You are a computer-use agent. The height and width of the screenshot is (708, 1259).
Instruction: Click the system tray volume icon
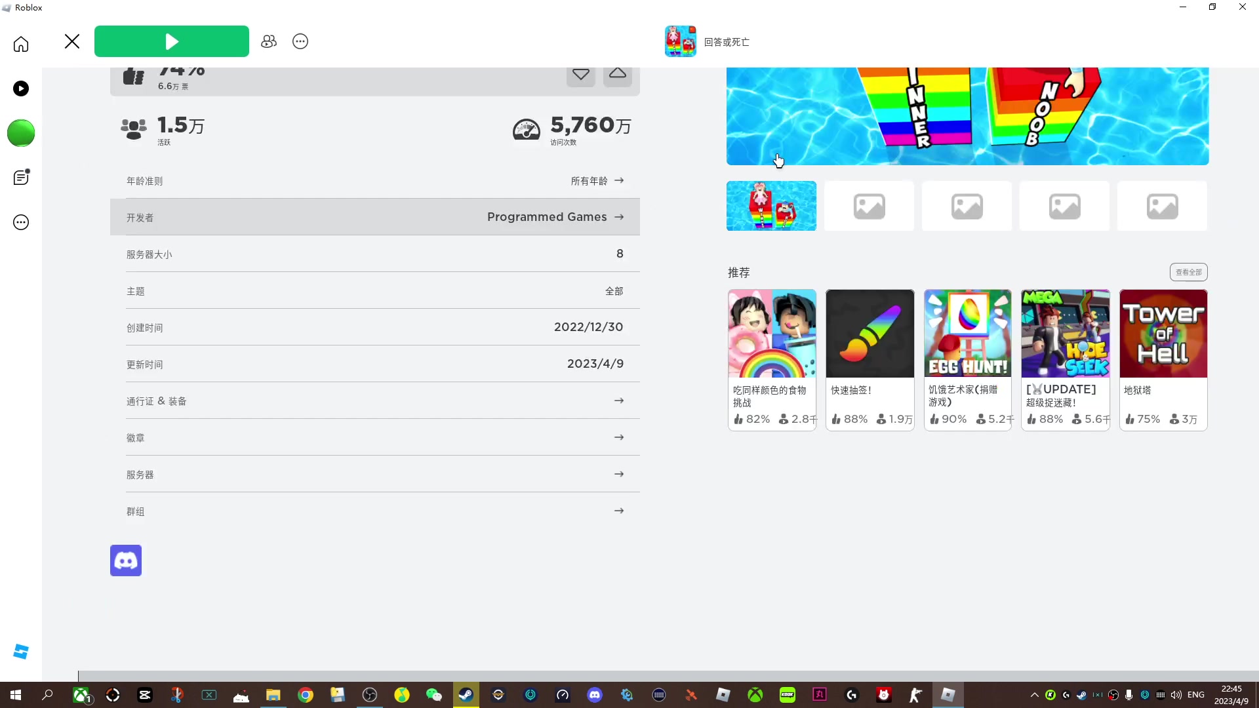(x=1176, y=695)
